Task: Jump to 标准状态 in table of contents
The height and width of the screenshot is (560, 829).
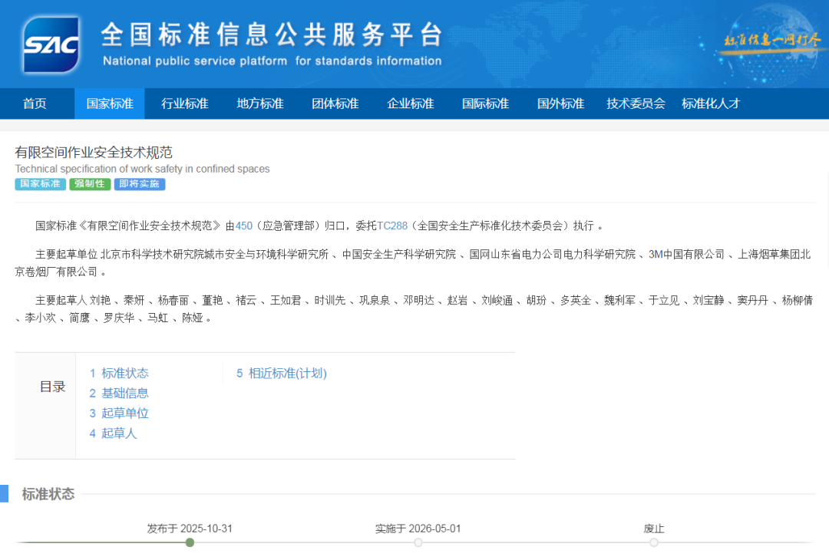Action: tap(119, 374)
